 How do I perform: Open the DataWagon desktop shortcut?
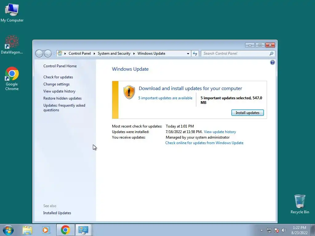tap(12, 45)
